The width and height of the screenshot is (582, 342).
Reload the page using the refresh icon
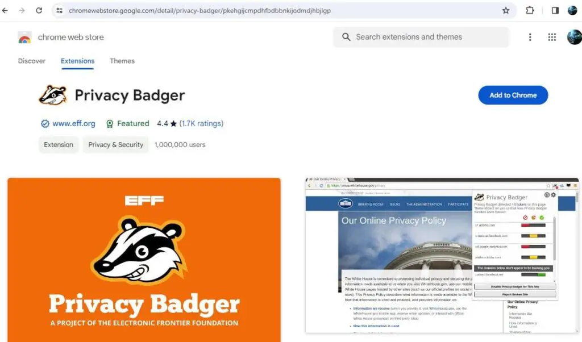(x=39, y=10)
